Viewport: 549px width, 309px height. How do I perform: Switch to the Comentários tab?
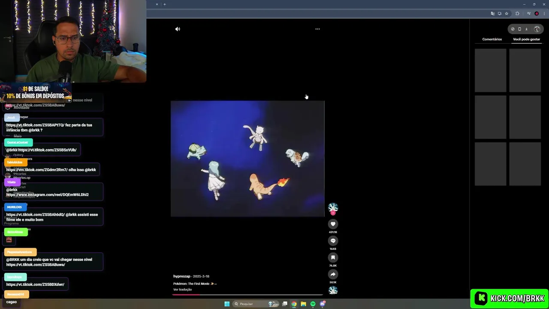tap(492, 39)
